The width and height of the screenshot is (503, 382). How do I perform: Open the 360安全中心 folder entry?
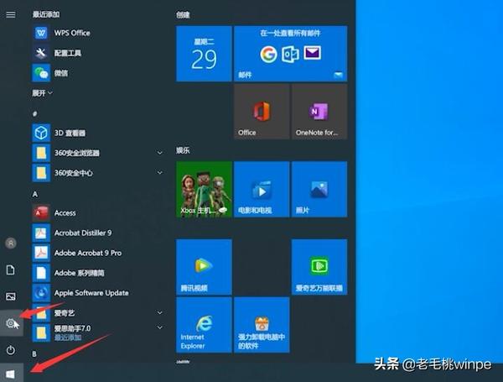(98, 173)
